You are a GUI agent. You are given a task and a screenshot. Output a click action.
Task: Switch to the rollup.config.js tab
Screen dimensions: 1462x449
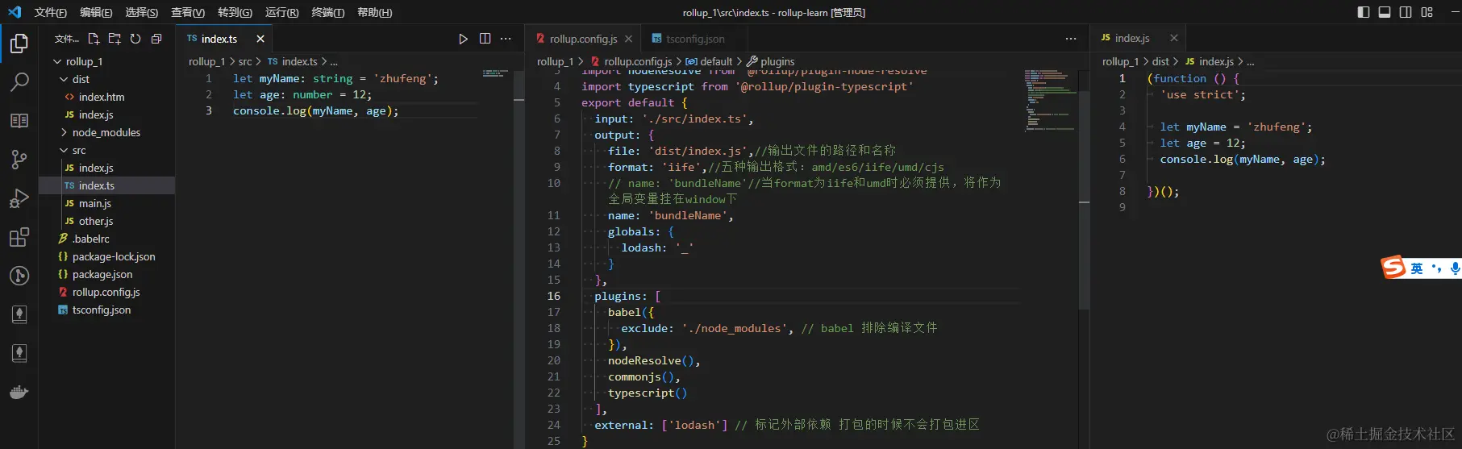tap(585, 39)
